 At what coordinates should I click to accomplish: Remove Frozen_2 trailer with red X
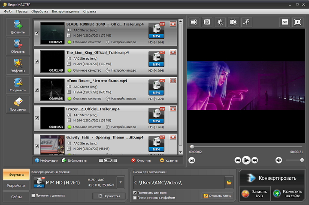tap(173, 109)
